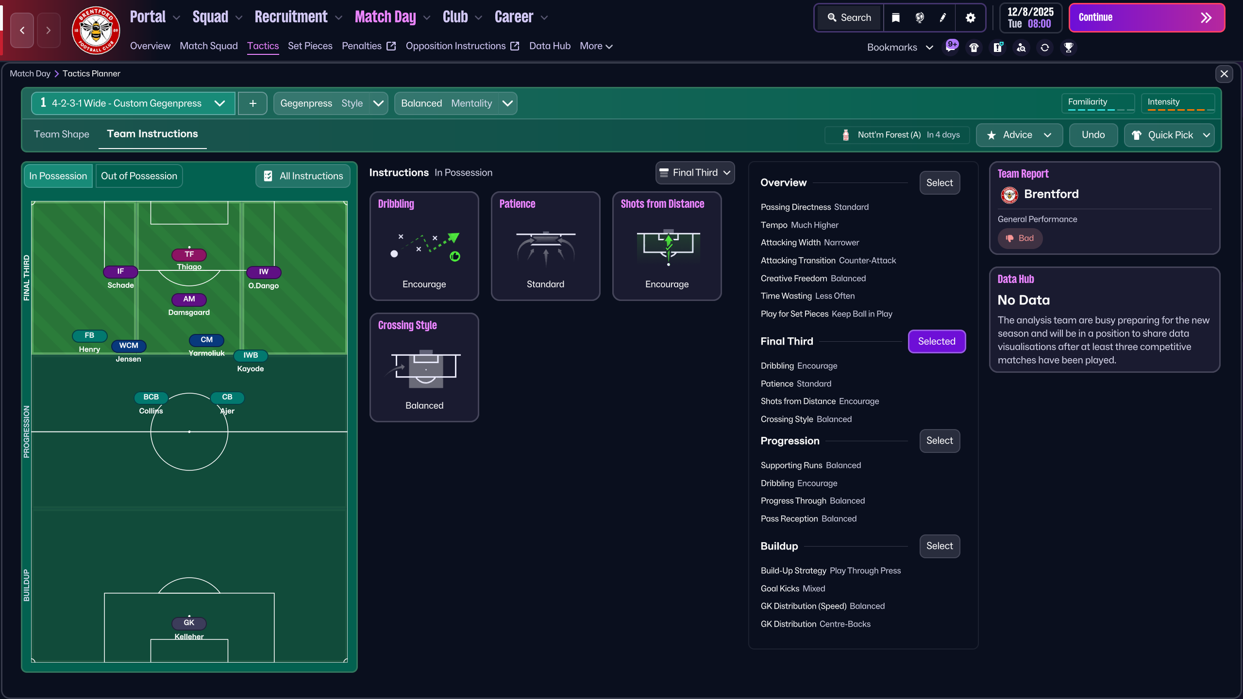Select the IF Schade position marker
The image size is (1243, 699).
(120, 272)
